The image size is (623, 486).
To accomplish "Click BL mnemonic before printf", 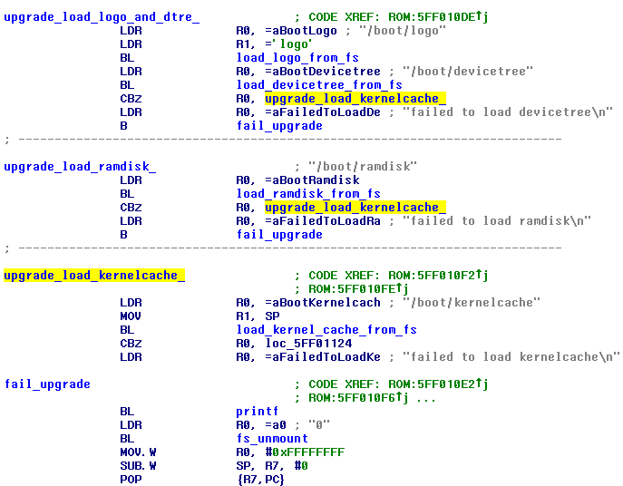I will (x=127, y=412).
